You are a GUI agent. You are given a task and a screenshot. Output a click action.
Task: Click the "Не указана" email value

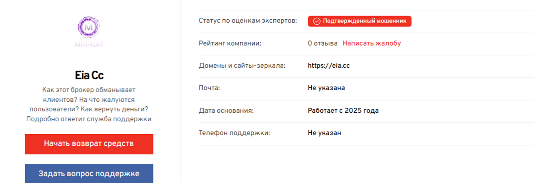click(x=326, y=88)
